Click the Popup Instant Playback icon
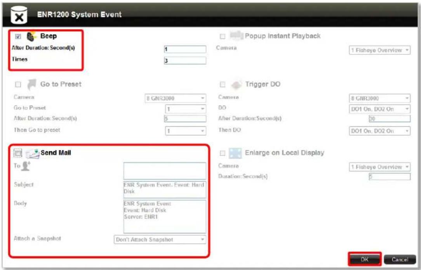The image size is (421, 270). tap(236, 36)
